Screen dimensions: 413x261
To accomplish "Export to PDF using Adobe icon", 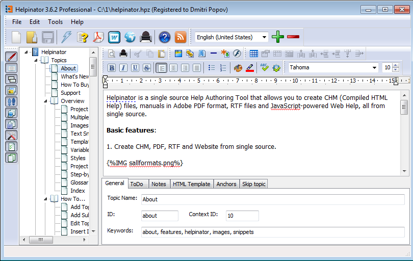I will pyautogui.click(x=98, y=37).
